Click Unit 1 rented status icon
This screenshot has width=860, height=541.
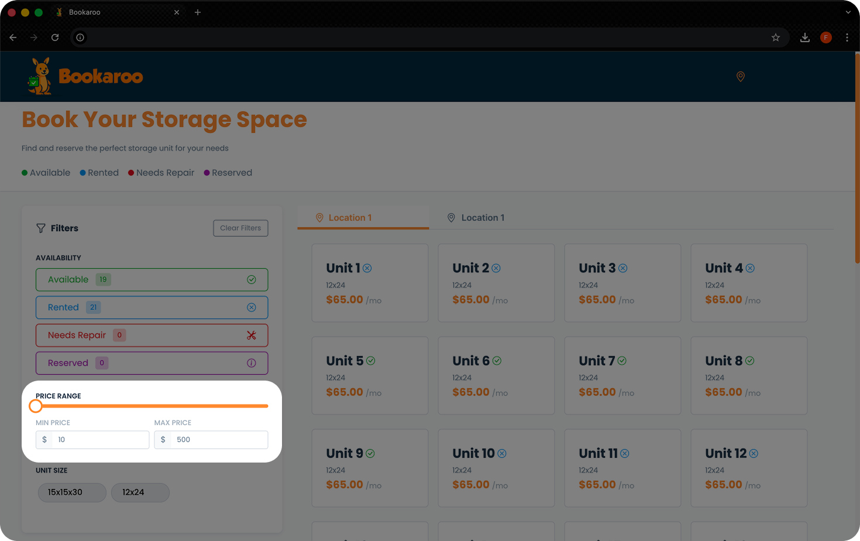pyautogui.click(x=367, y=268)
